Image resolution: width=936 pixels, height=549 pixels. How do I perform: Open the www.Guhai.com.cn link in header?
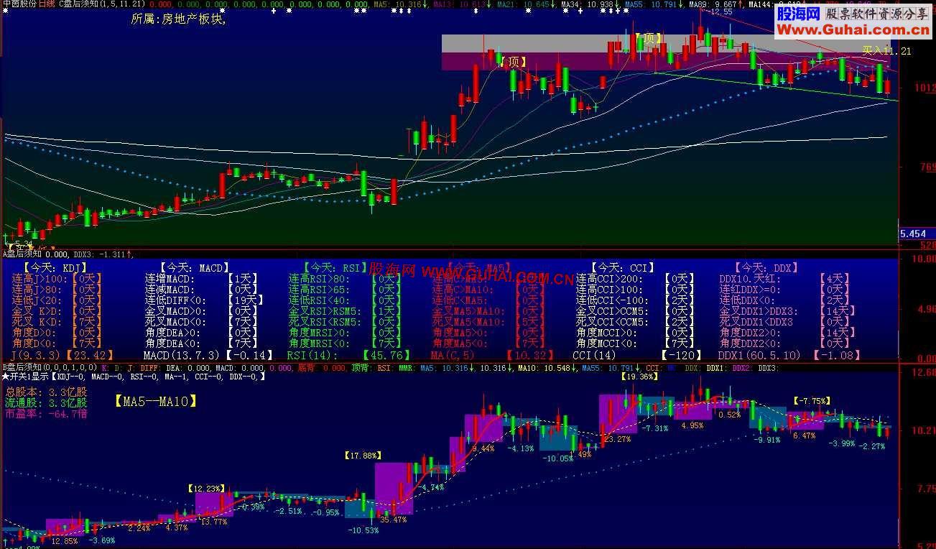click(853, 29)
